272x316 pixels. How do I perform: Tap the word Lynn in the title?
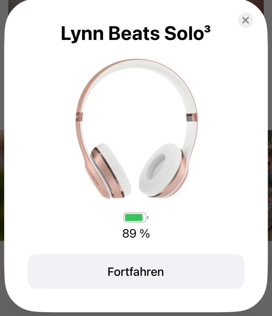pyautogui.click(x=82, y=34)
